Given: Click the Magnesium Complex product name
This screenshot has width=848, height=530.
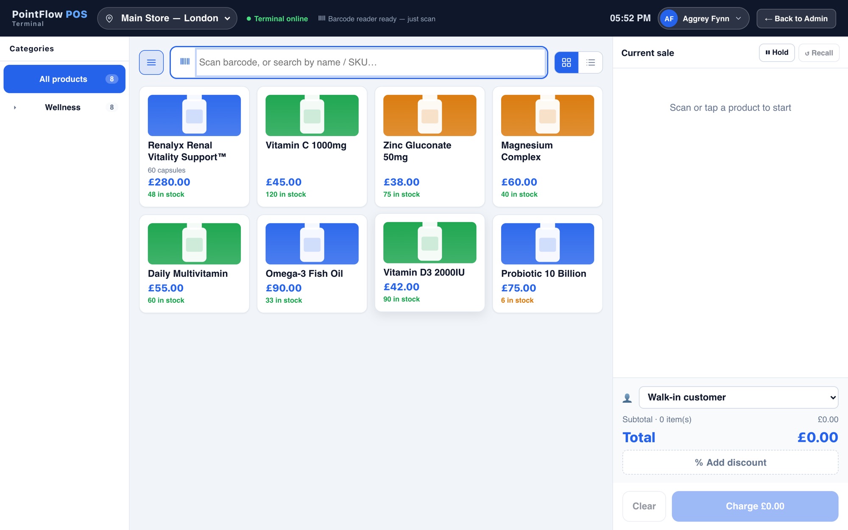Looking at the screenshot, I should 527,151.
